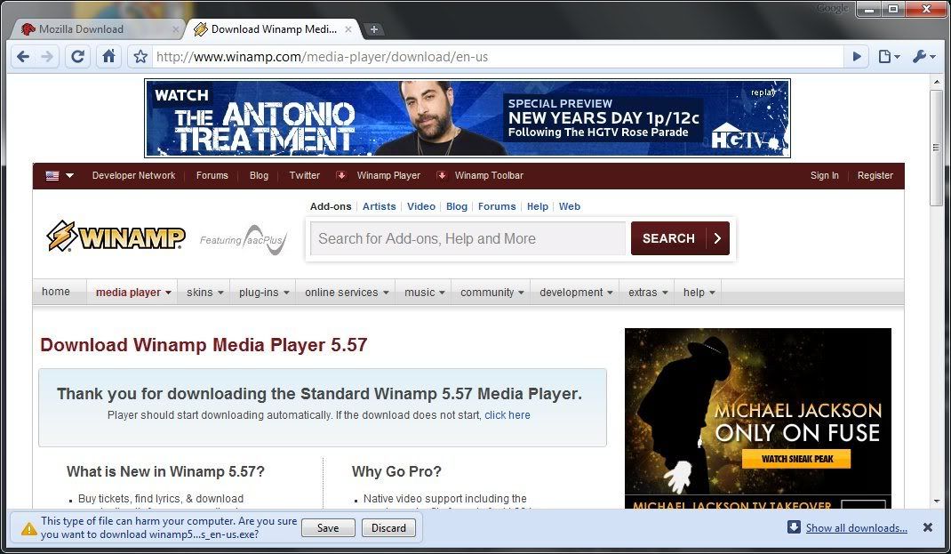Close the Download Winamp Media tab
951x554 pixels.
[348, 29]
